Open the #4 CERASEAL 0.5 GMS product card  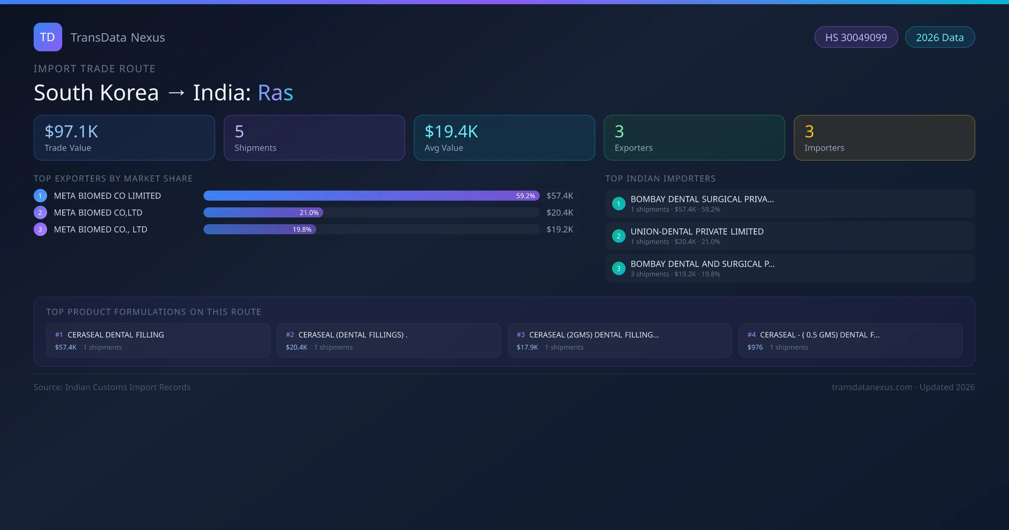[x=850, y=340]
